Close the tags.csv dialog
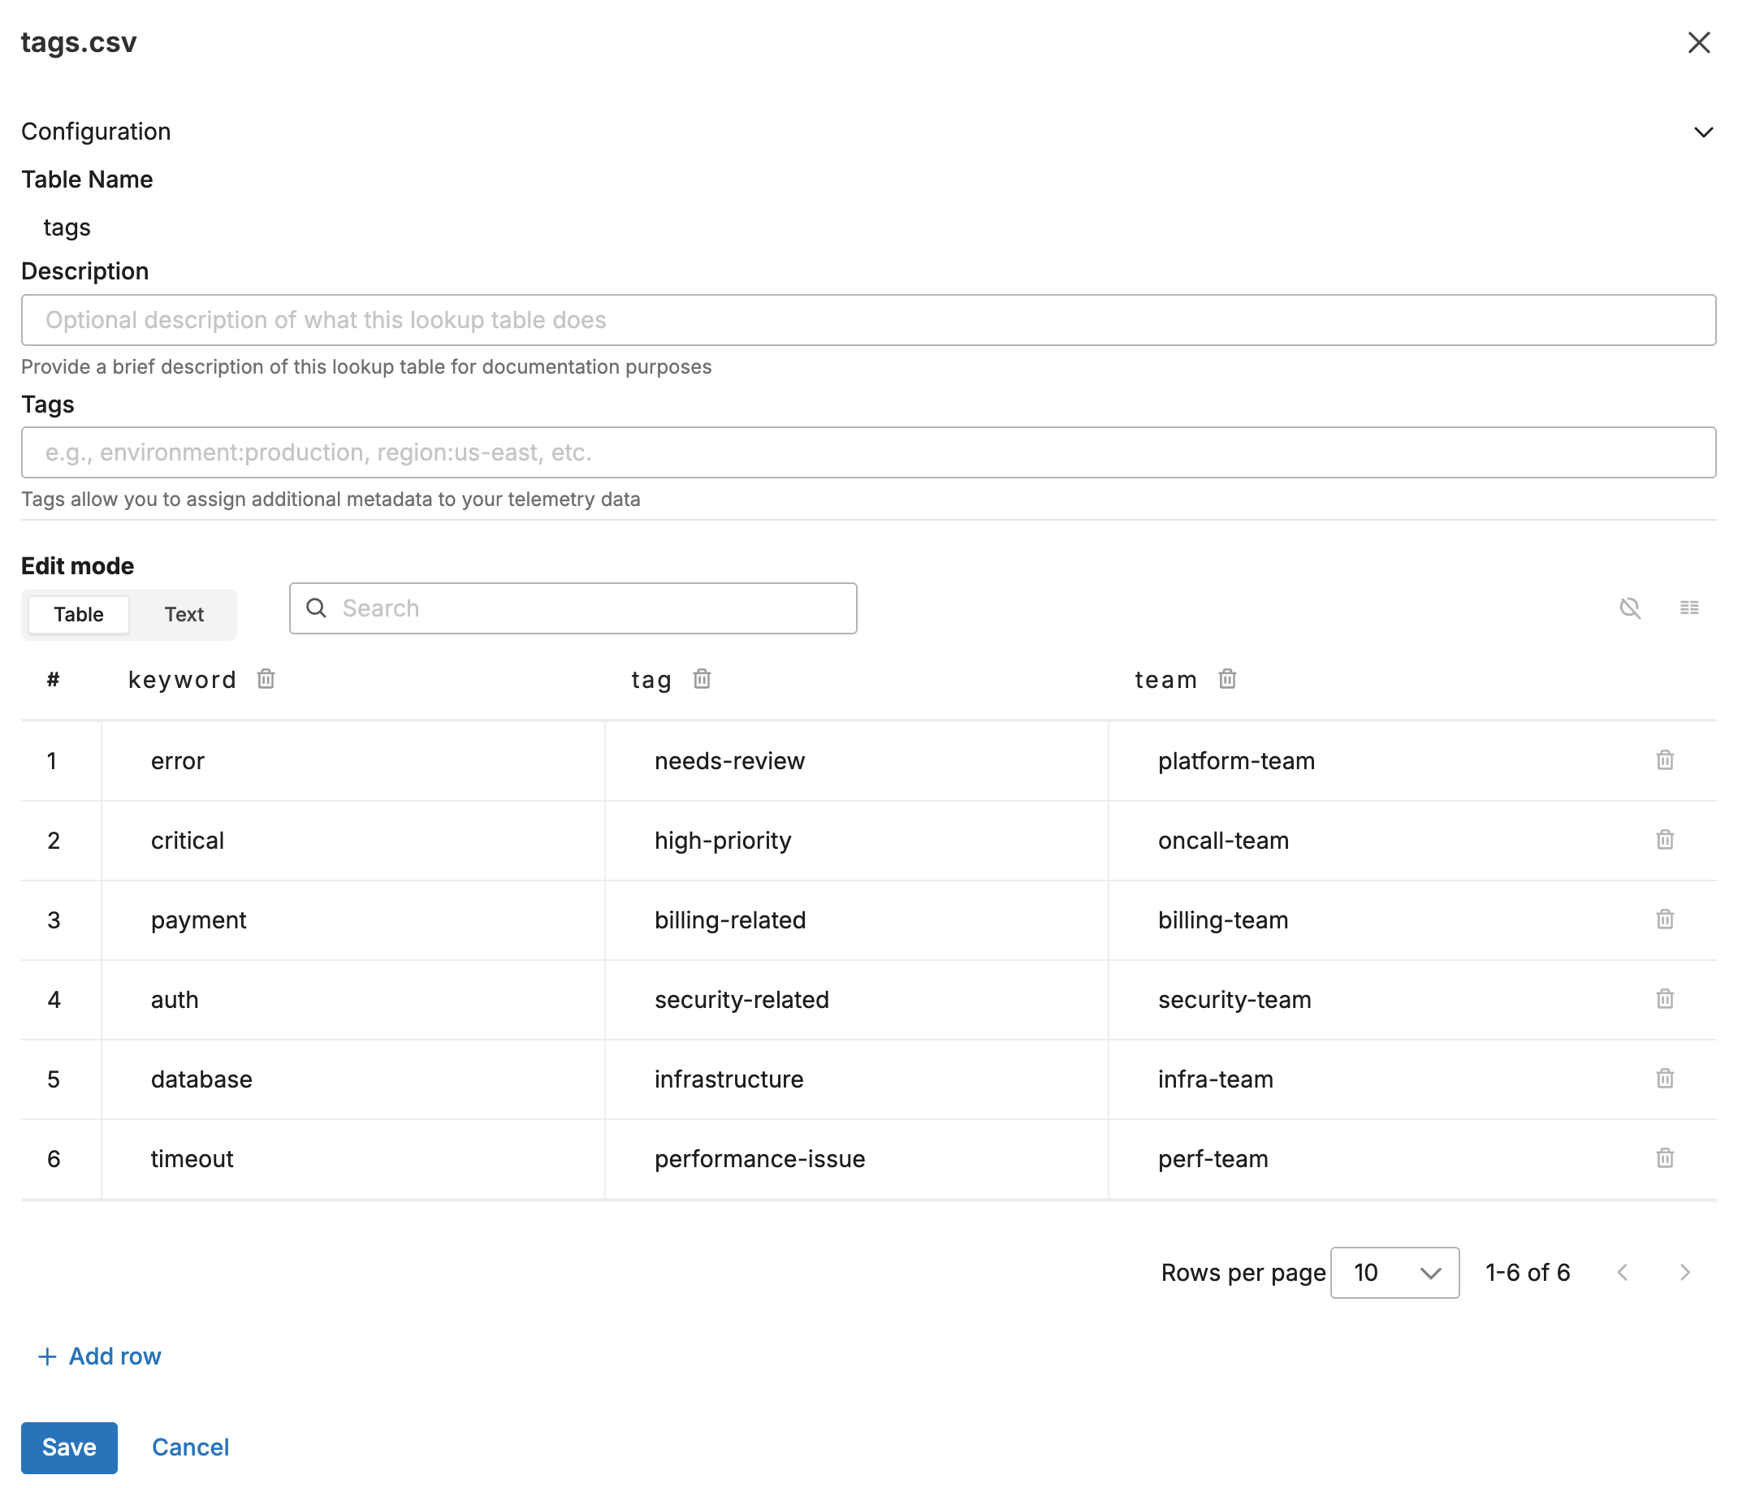 click(1699, 42)
